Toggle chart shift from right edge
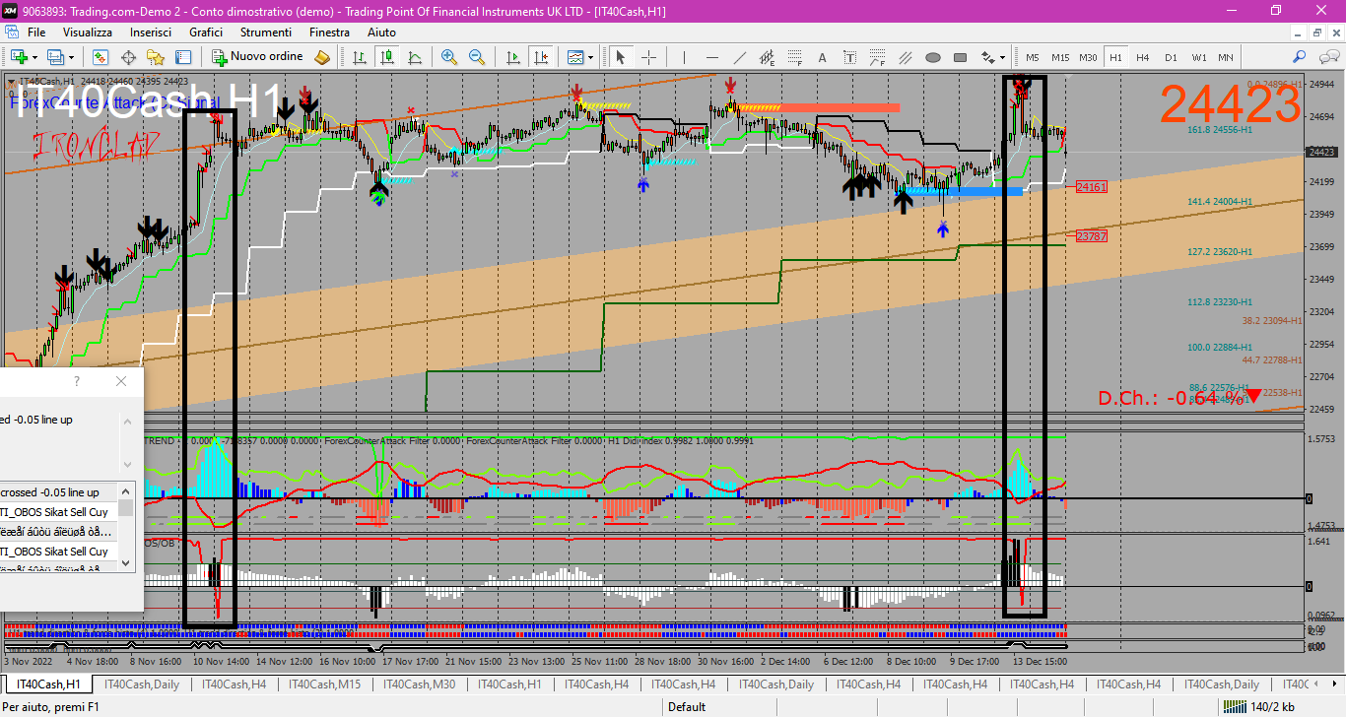 pos(541,57)
